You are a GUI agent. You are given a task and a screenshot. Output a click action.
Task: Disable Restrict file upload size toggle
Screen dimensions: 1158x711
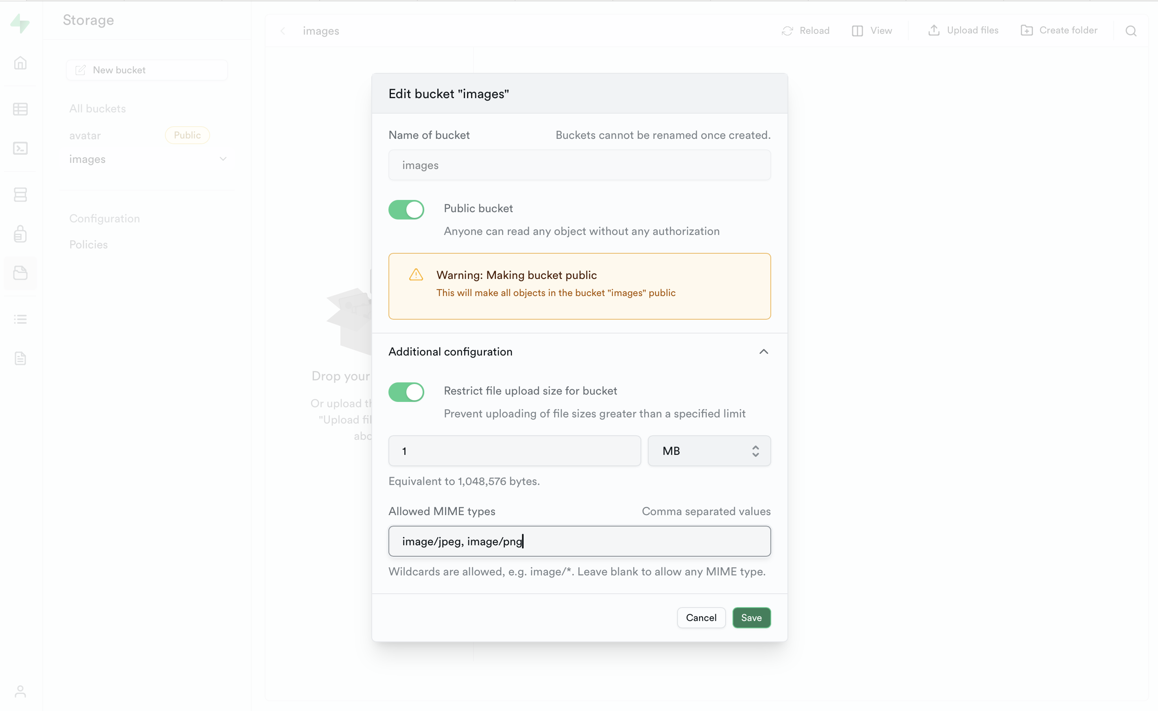406,392
